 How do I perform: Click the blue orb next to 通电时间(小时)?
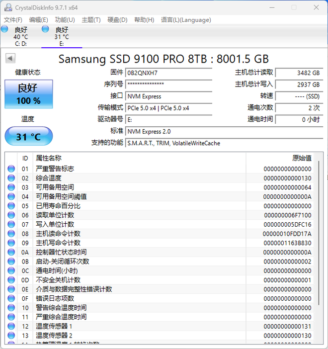(11, 271)
